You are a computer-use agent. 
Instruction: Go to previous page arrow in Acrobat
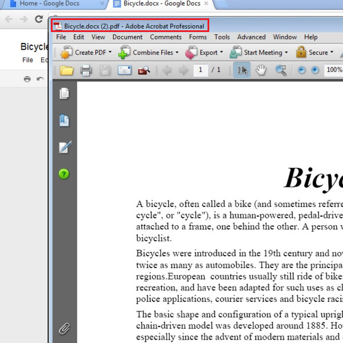(167, 70)
